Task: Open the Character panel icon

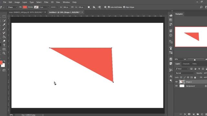Action: point(171,76)
